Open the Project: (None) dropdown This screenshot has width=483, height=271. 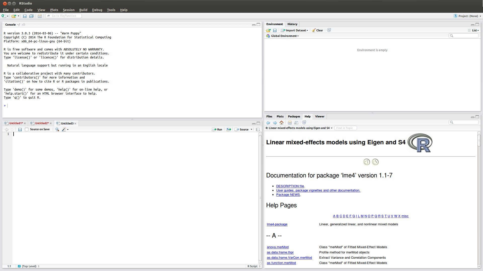pyautogui.click(x=467, y=16)
